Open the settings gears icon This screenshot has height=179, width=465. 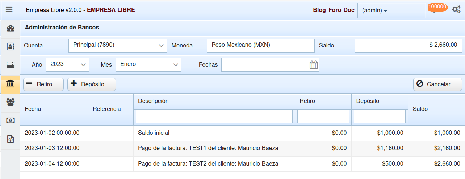456,9
